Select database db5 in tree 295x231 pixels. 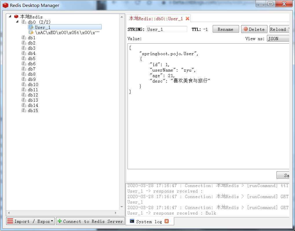click(x=31, y=59)
